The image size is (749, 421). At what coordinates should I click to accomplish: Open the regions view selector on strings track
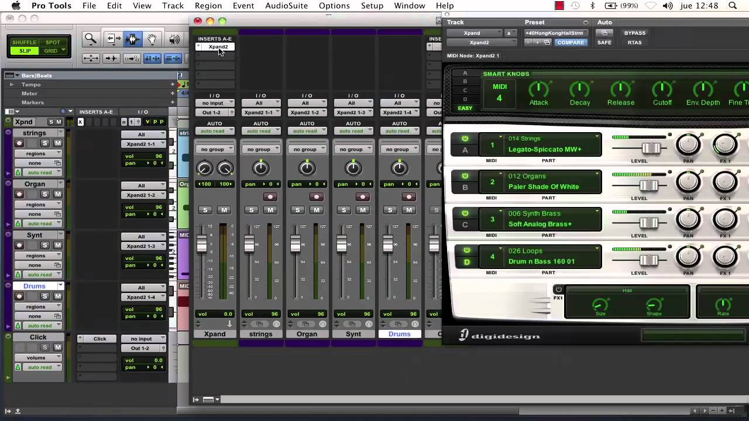click(x=39, y=154)
